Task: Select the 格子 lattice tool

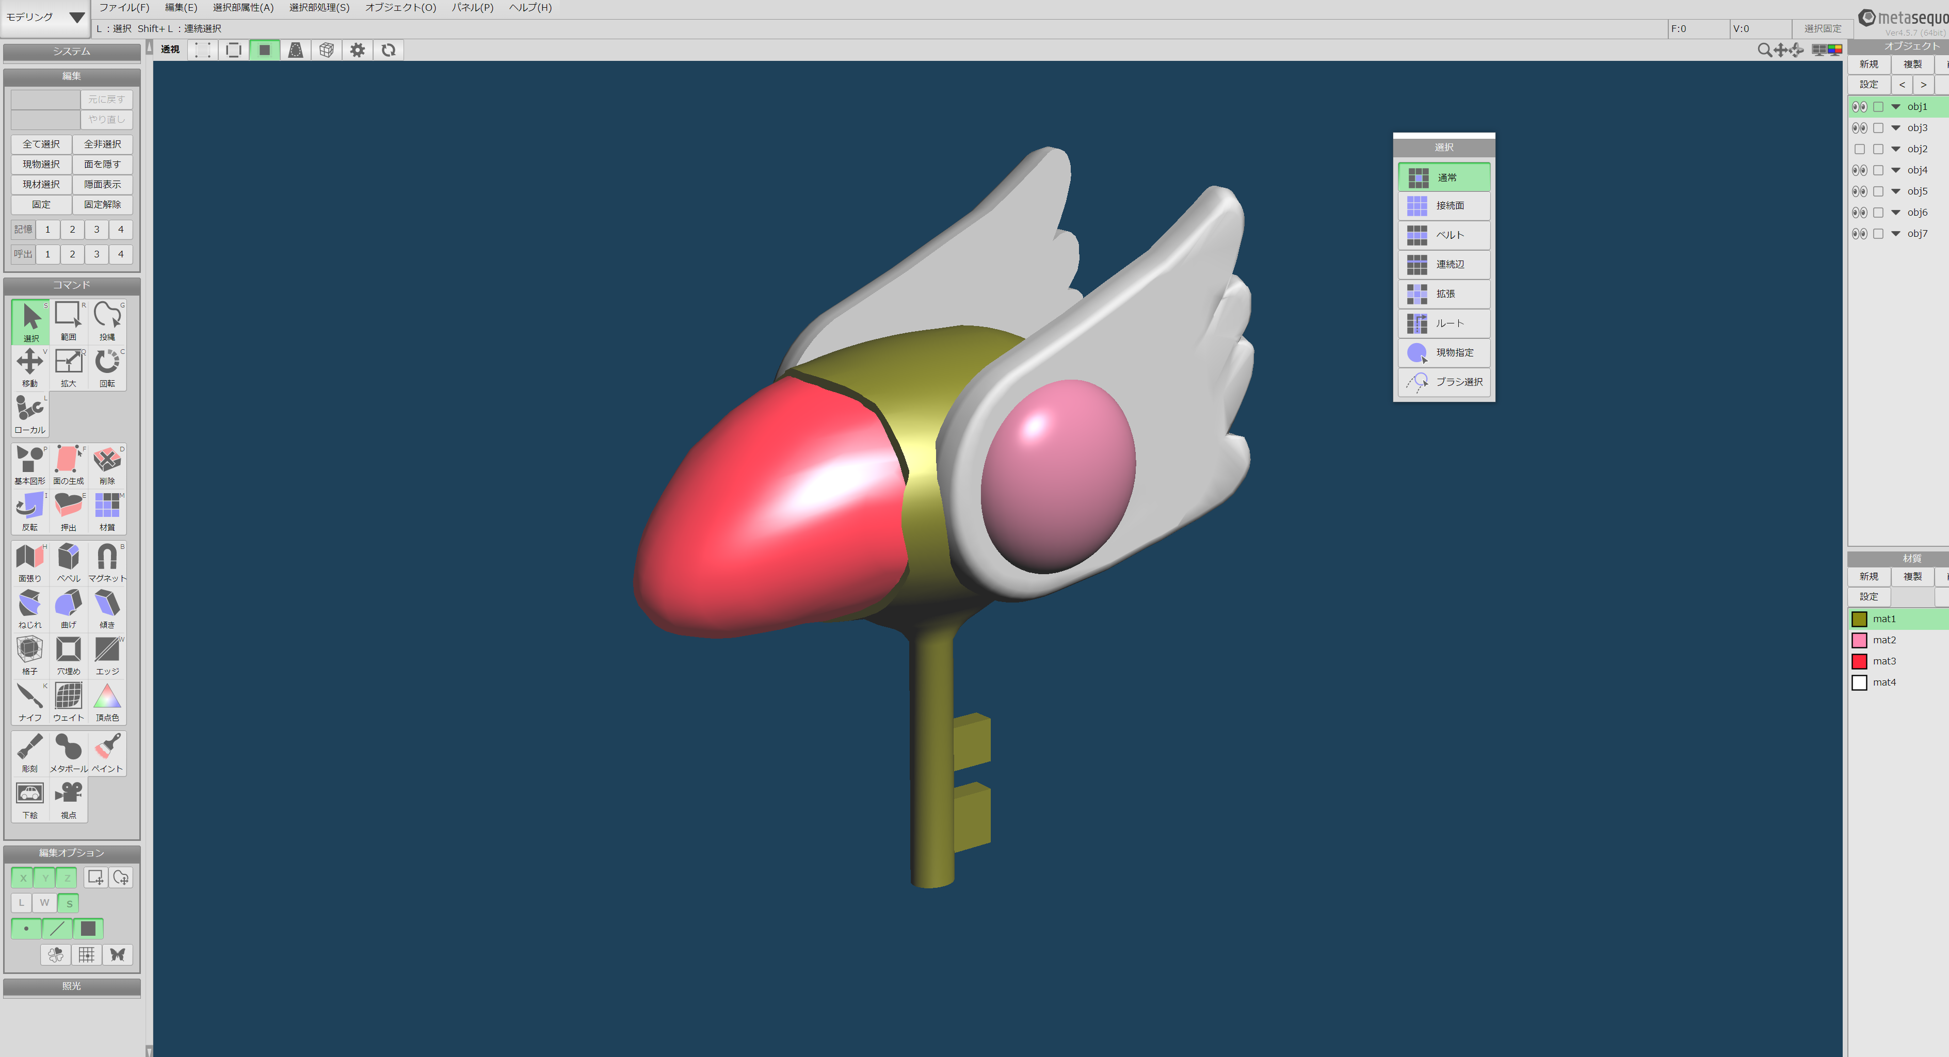Action: [x=30, y=655]
